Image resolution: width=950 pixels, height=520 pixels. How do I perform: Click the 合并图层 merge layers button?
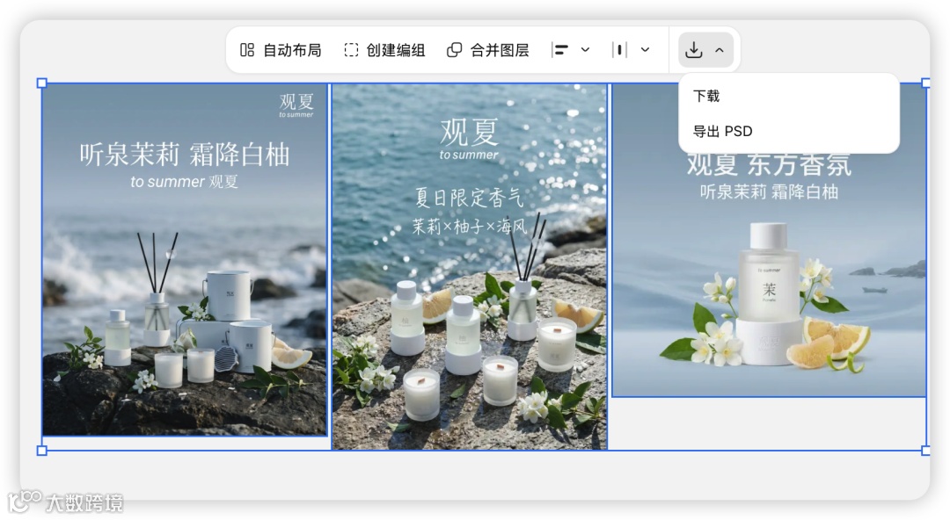(x=487, y=50)
